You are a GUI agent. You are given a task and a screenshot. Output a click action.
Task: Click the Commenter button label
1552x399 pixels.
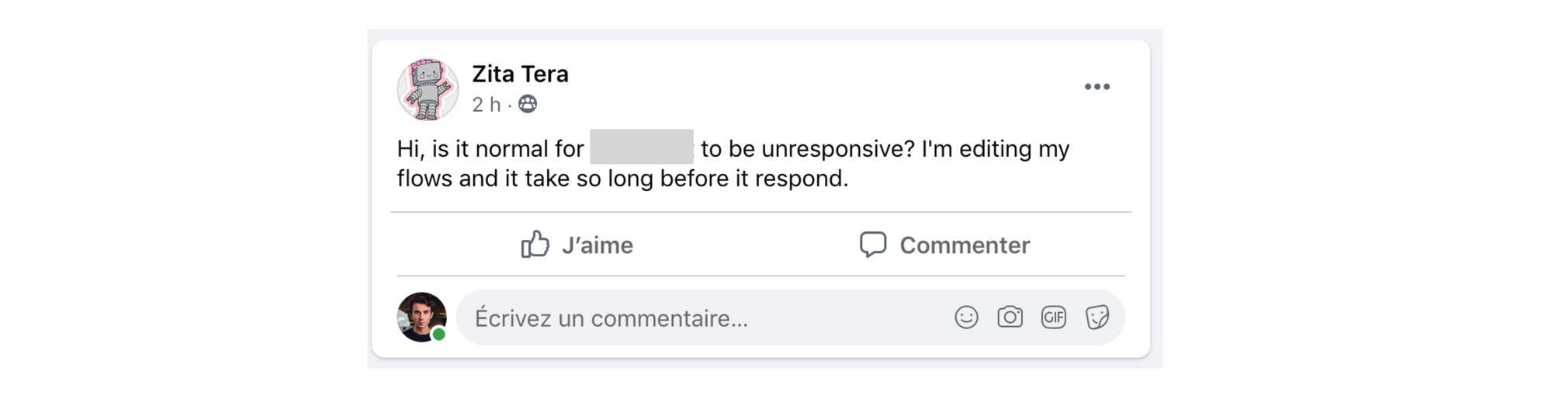click(x=965, y=245)
